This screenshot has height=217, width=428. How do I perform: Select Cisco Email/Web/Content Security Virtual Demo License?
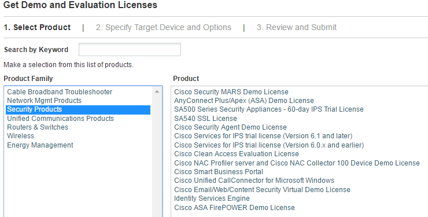click(263, 190)
